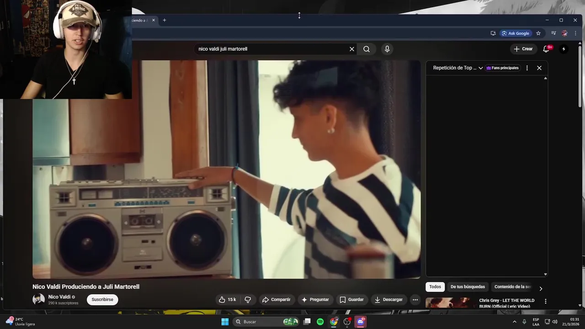This screenshot has height=329, width=585.
Task: Open the media controls icon in Chrome toolbar
Action: point(553,33)
